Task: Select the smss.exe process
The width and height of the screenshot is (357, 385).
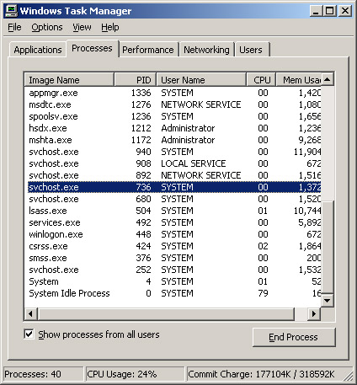Action: pos(174,258)
